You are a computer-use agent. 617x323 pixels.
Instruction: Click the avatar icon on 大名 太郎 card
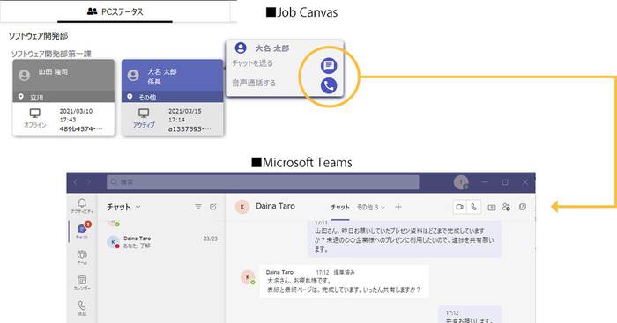coord(133,75)
